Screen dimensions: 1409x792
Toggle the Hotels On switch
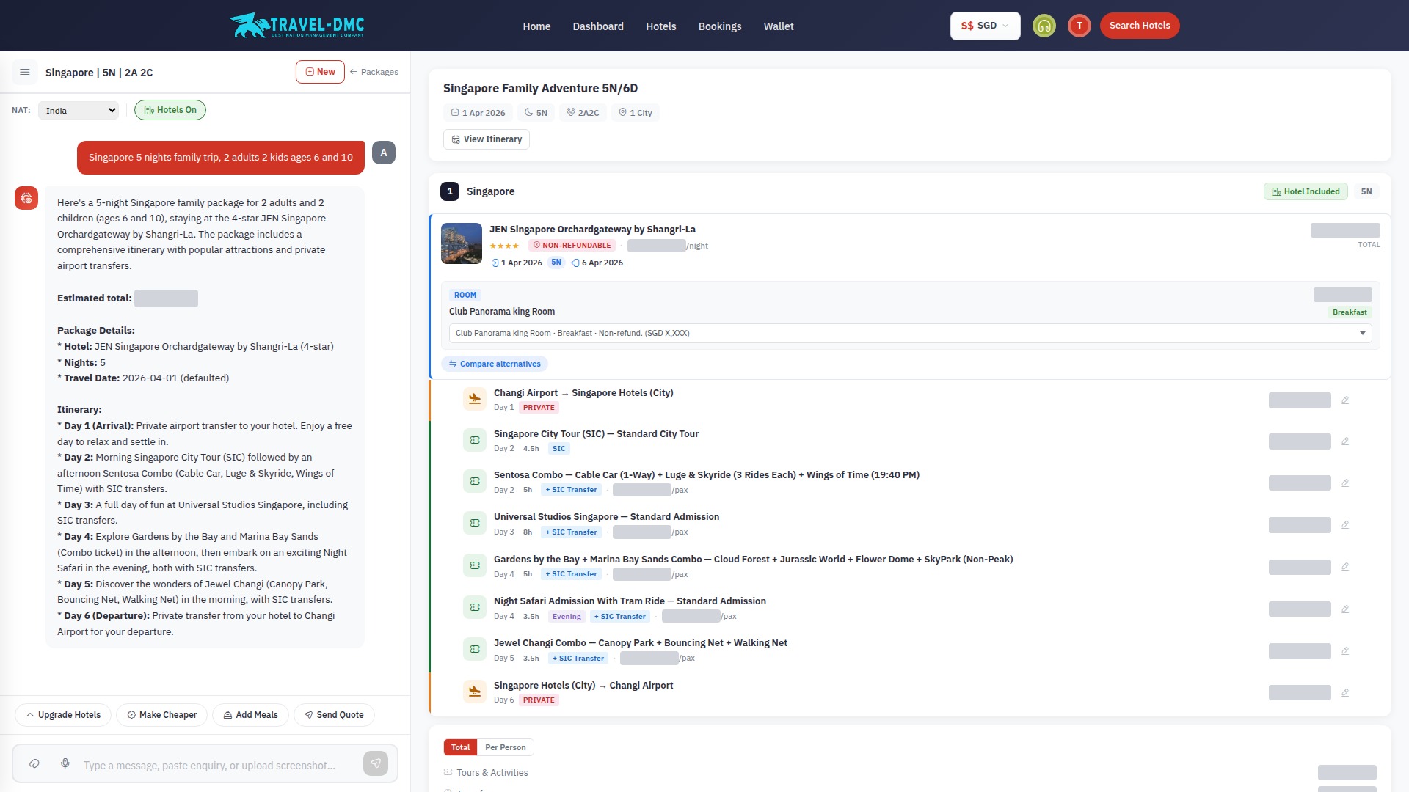[170, 109]
